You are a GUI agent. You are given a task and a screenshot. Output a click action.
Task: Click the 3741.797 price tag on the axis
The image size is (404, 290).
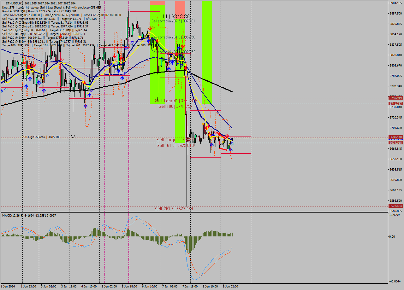tap(396, 103)
